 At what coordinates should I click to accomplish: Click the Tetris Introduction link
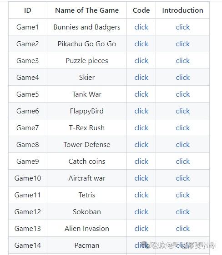click(x=182, y=195)
